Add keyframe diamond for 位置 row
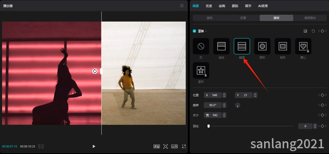The height and width of the screenshot is (154, 329). pyautogui.click(x=322, y=95)
